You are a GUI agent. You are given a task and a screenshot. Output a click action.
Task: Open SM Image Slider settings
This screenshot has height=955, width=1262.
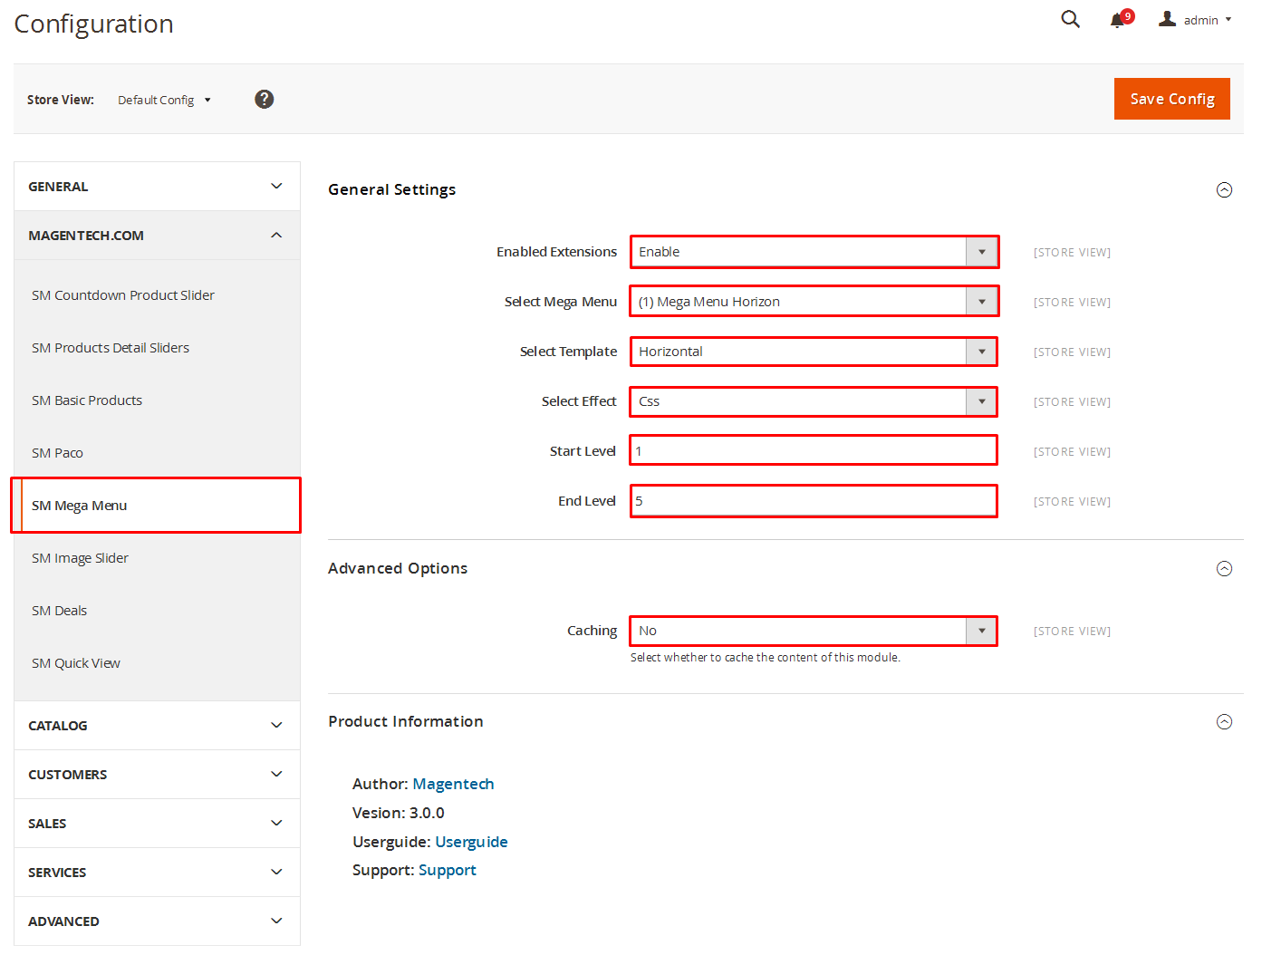[80, 558]
